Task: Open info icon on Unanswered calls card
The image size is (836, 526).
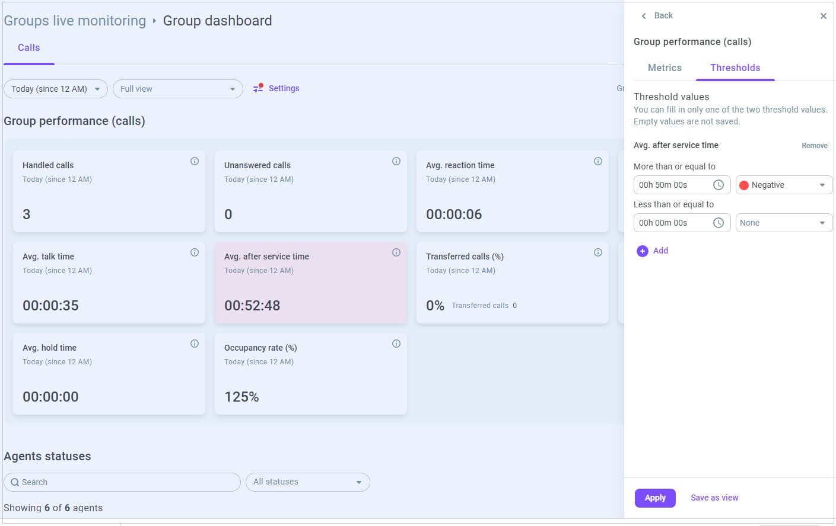Action: [396, 161]
